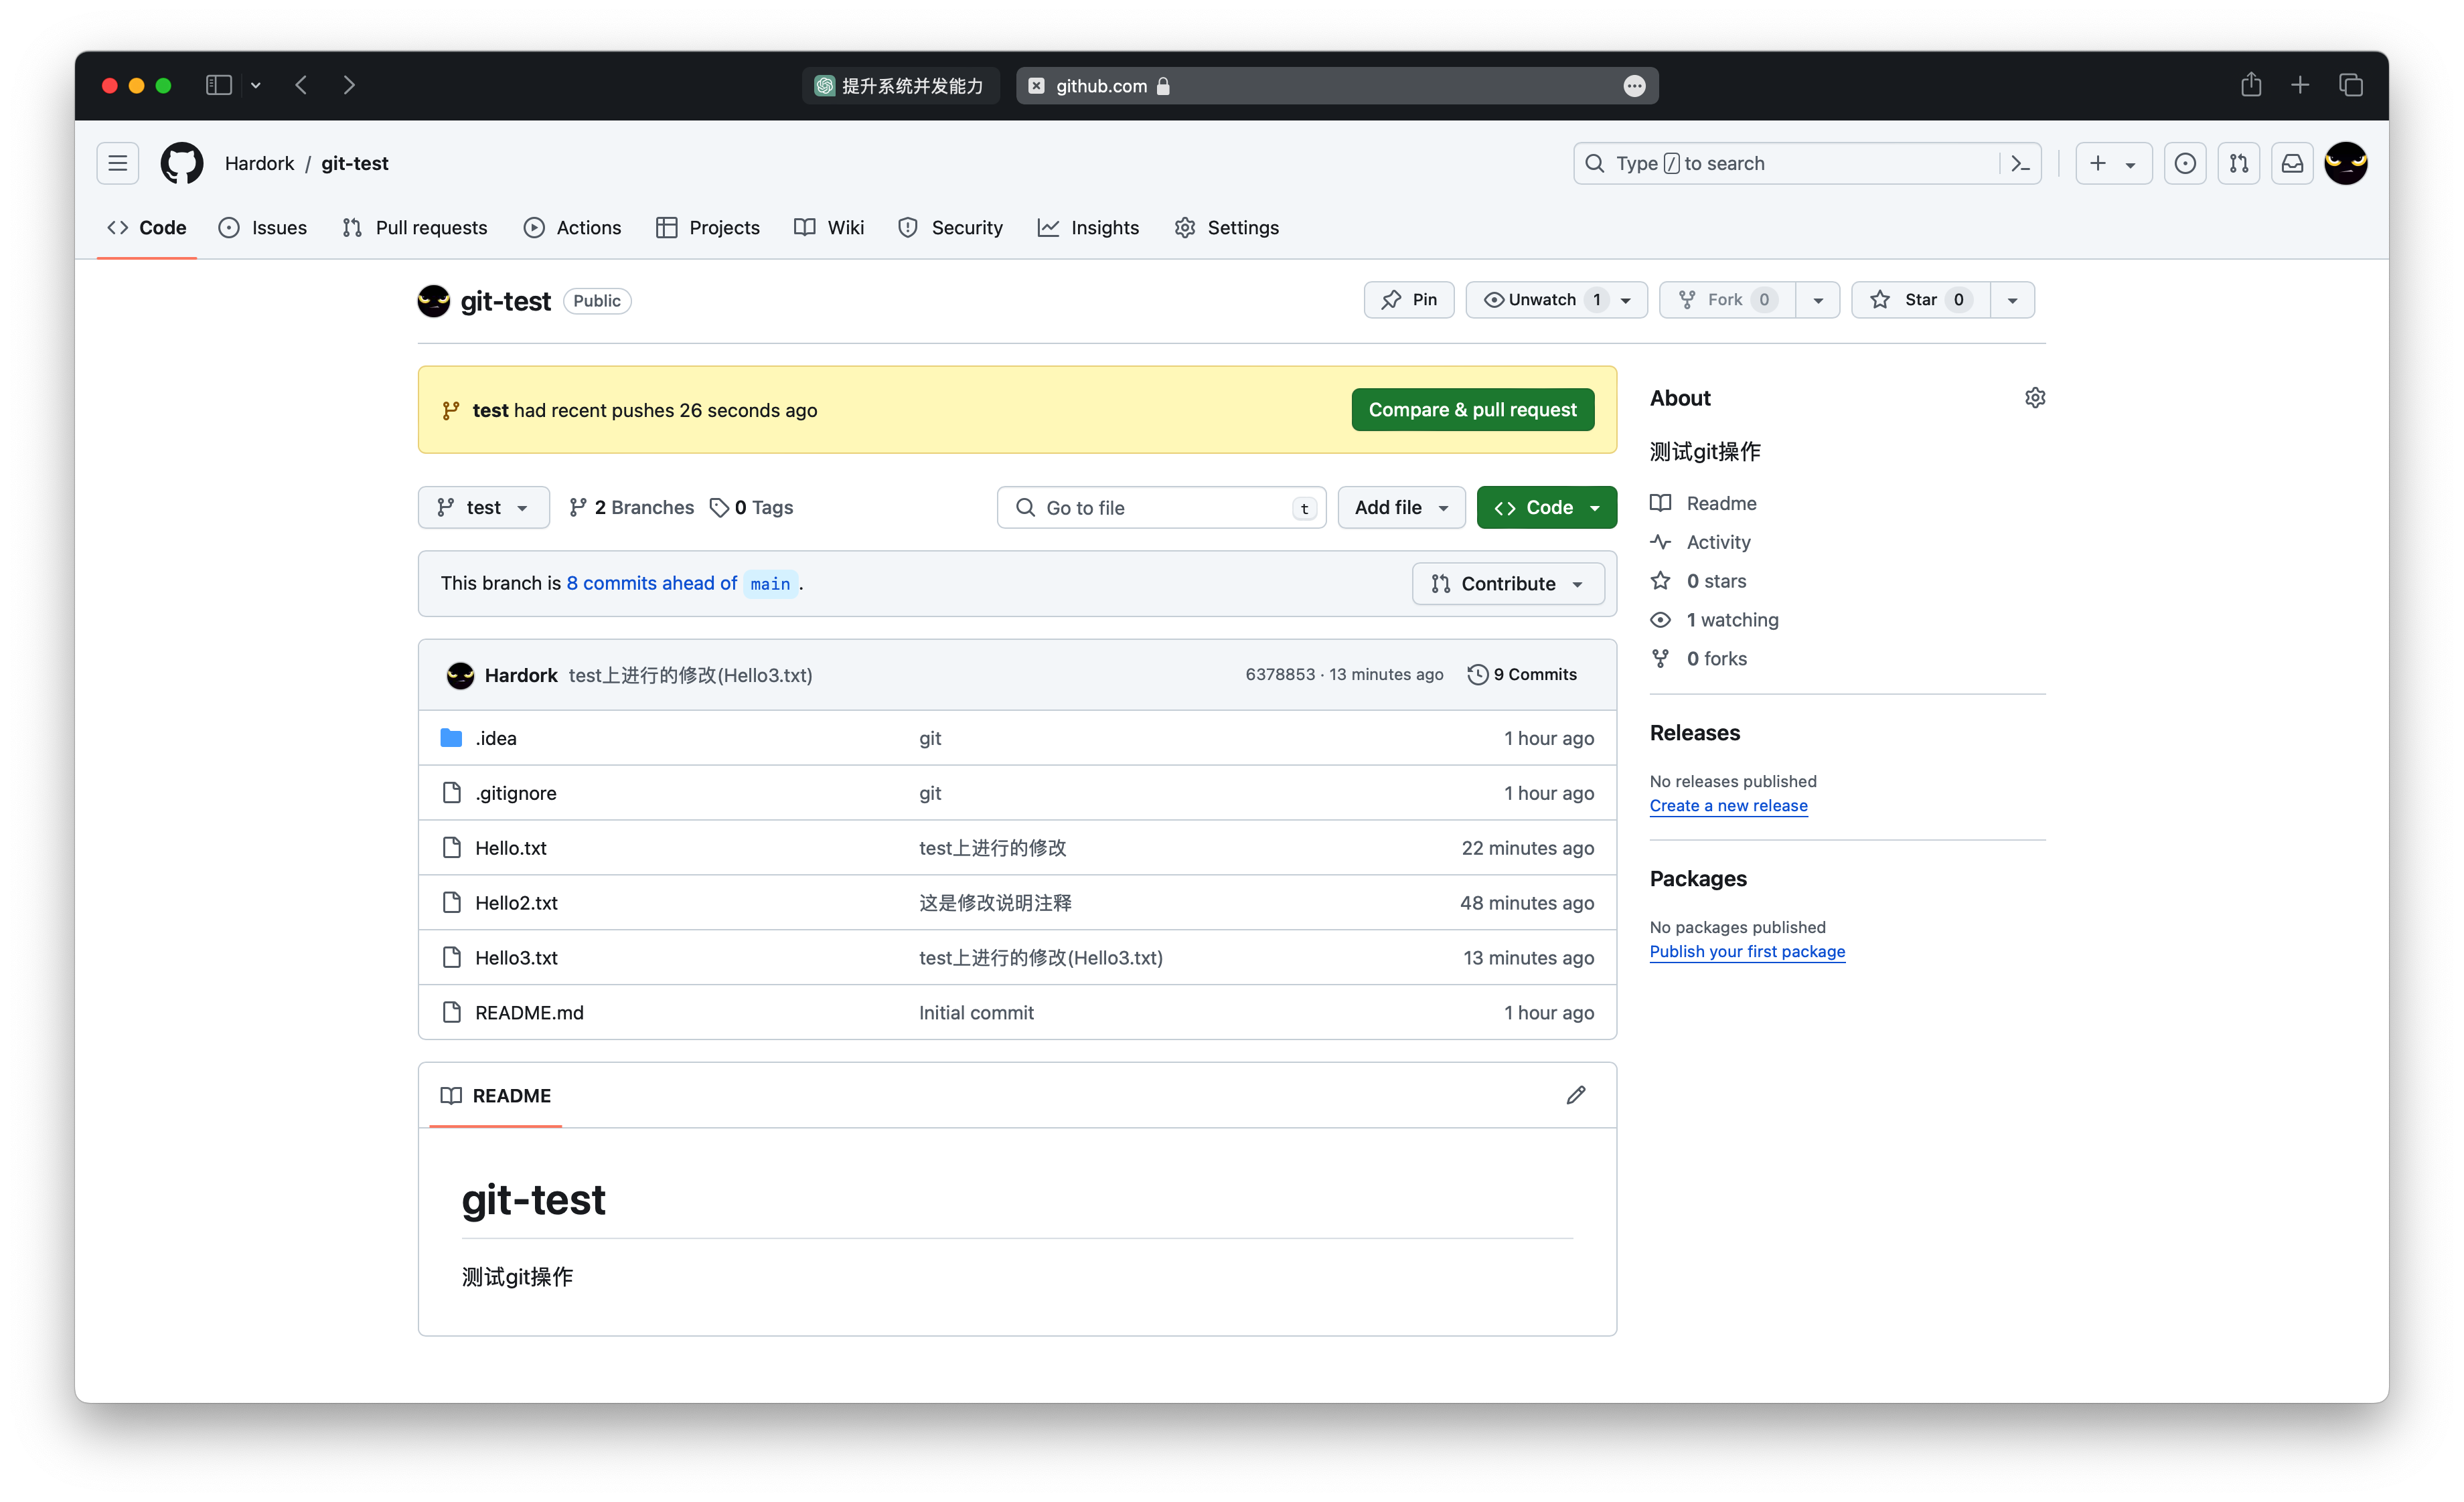Open the global navigation hamburger menu
This screenshot has height=1502, width=2464.
point(118,163)
